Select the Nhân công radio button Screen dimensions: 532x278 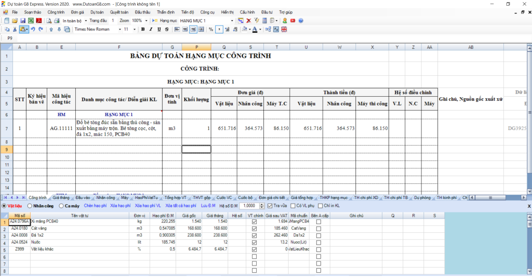[x=30, y=206]
